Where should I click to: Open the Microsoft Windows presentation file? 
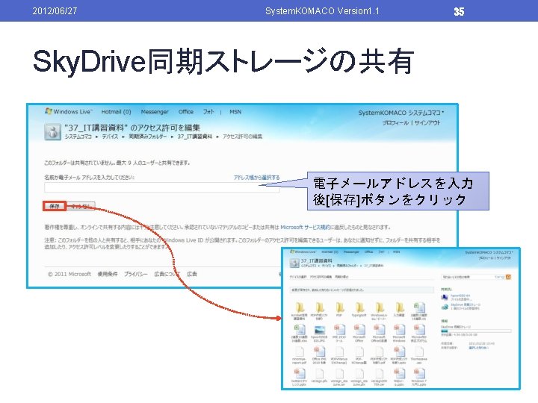pos(399,333)
